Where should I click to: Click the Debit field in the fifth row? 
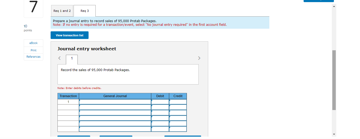pyautogui.click(x=160, y=123)
